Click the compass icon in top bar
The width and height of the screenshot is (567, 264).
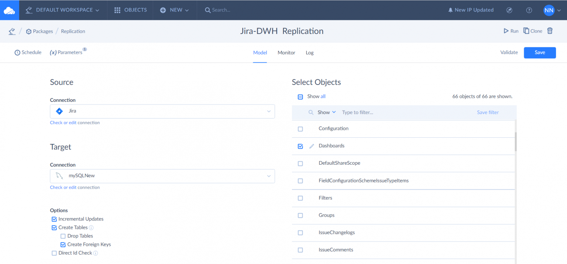509,10
